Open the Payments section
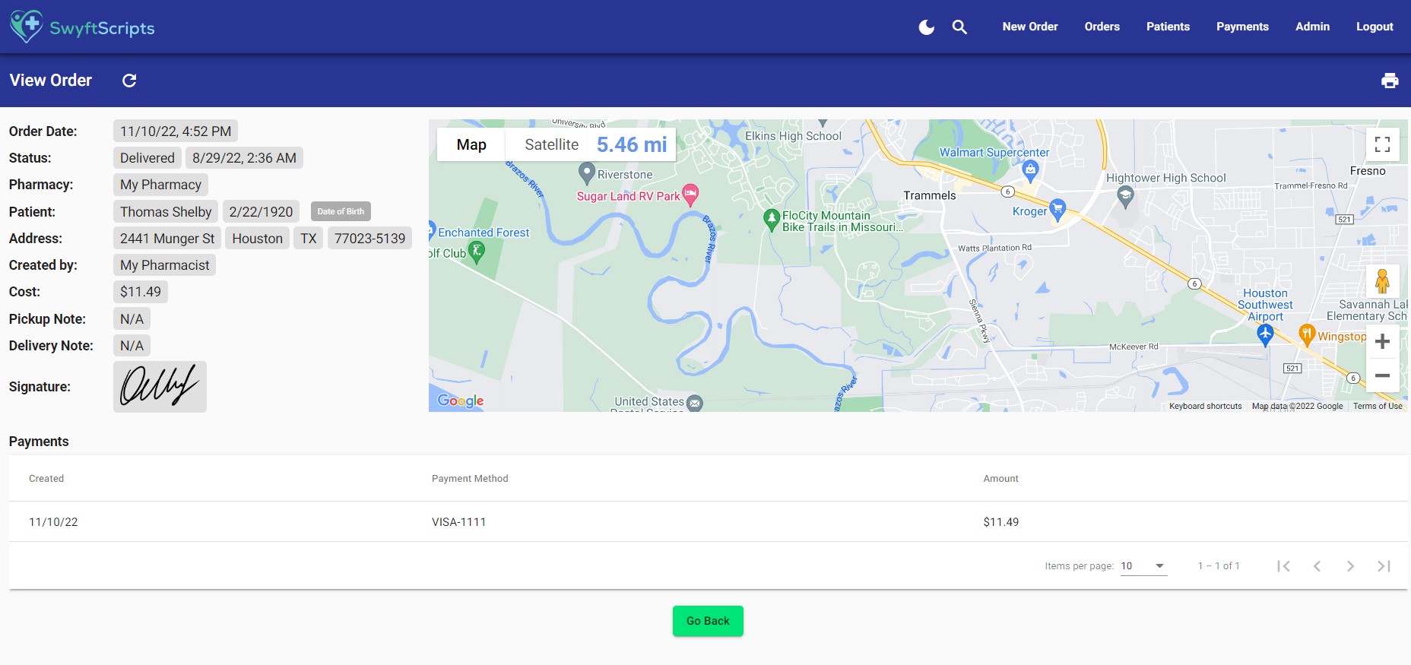This screenshot has height=665, width=1411. click(x=1242, y=27)
